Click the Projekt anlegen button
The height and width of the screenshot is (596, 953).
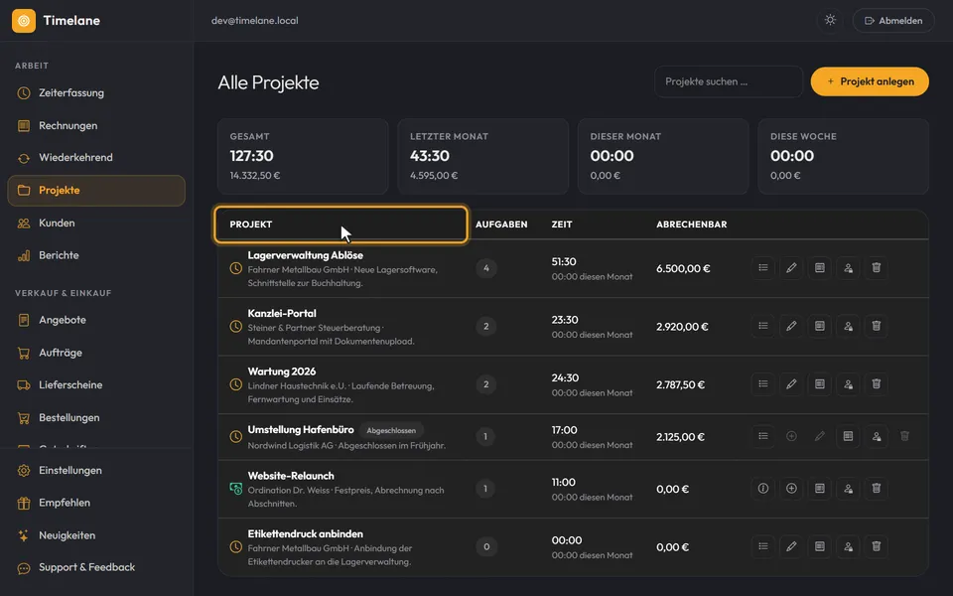(x=870, y=81)
